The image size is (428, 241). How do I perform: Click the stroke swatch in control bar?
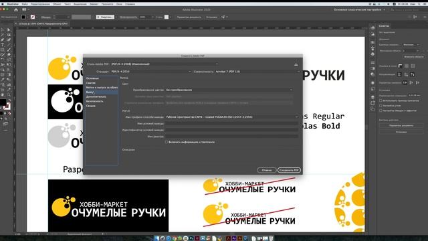[x=33, y=17]
